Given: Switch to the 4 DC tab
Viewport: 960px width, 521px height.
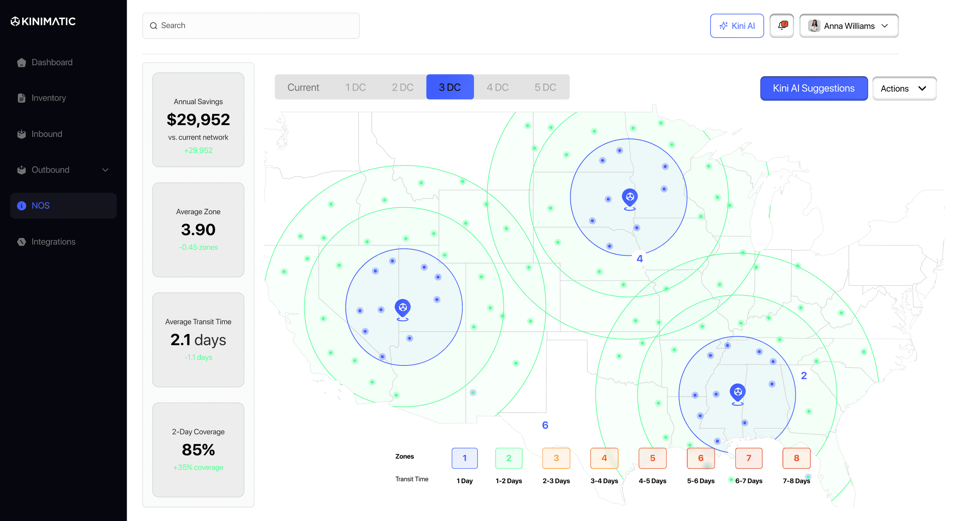Looking at the screenshot, I should click(x=498, y=87).
